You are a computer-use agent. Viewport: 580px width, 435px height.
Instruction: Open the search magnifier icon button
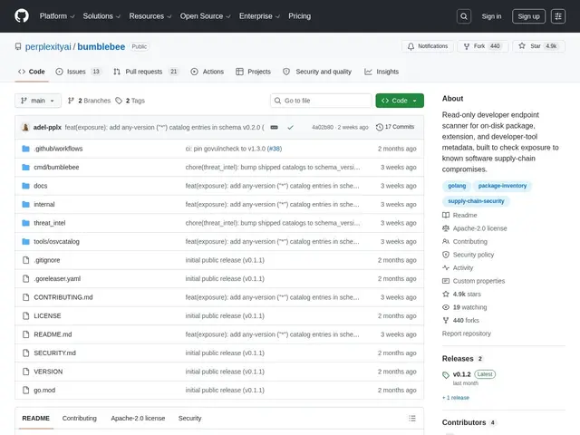(x=463, y=16)
